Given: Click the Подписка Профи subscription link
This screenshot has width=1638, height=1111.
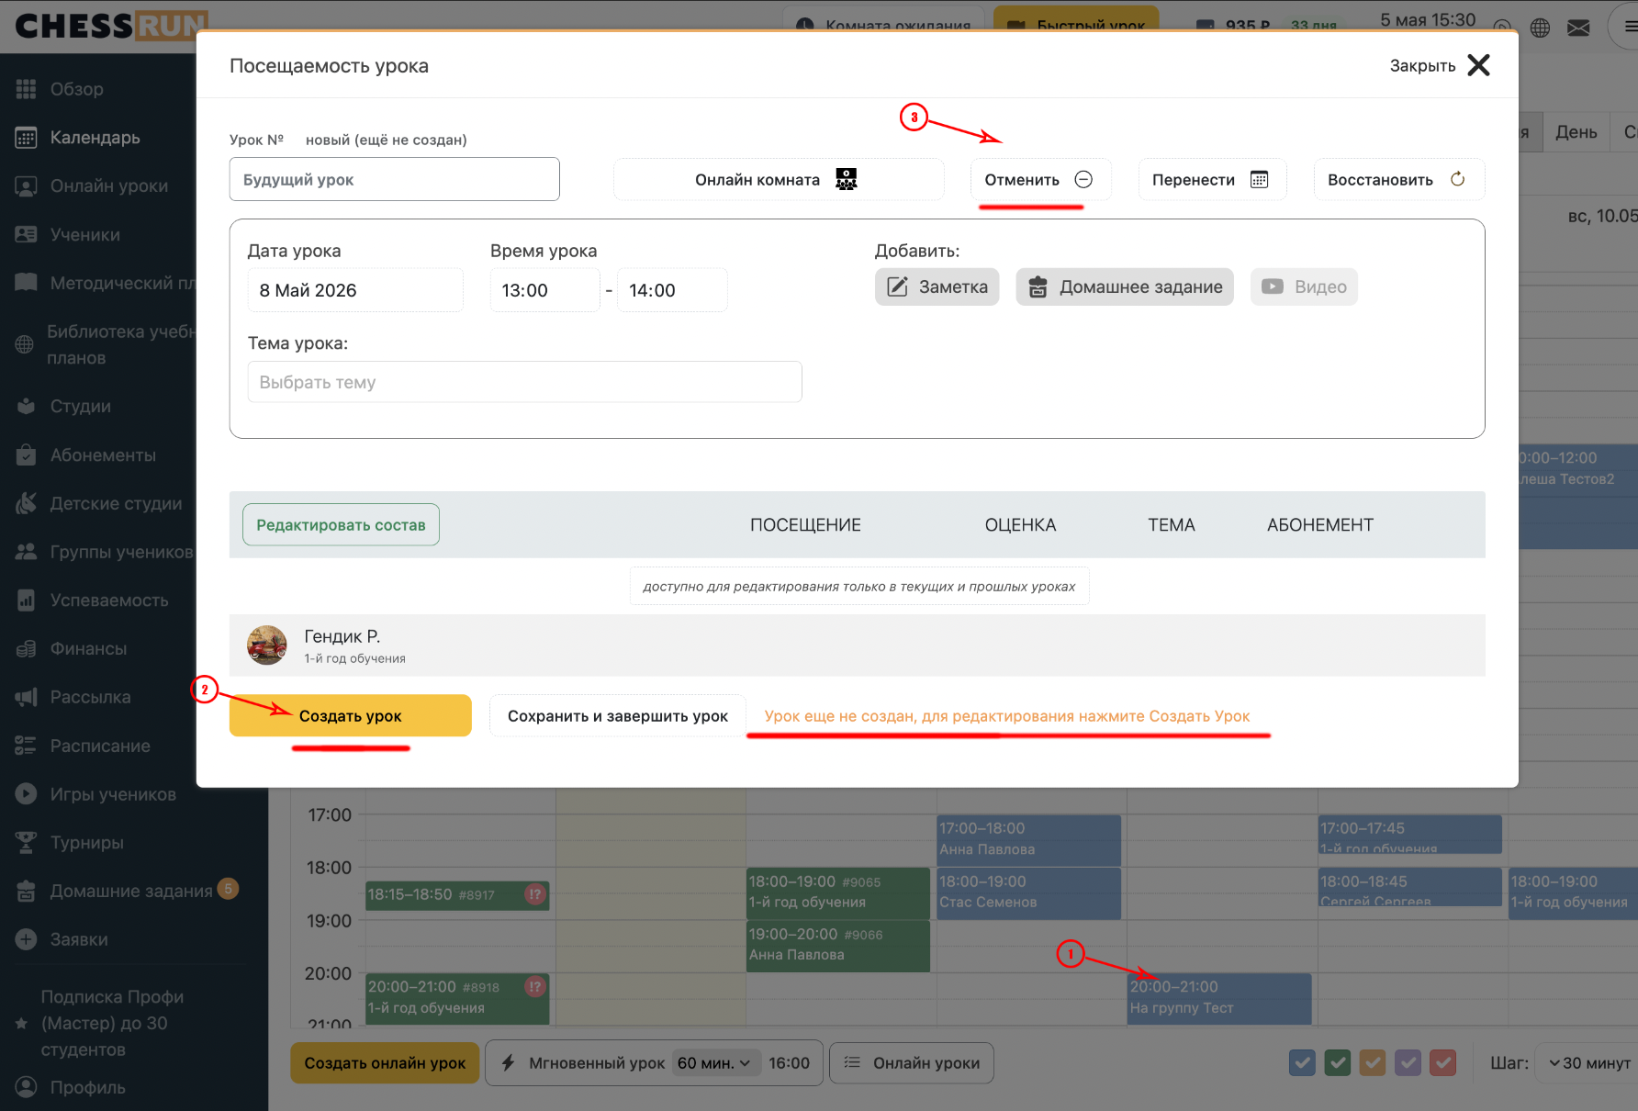Looking at the screenshot, I should (112, 1023).
